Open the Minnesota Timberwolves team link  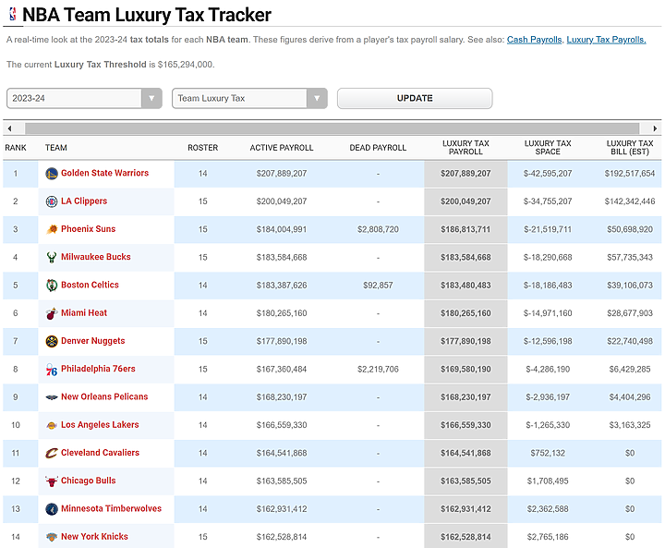click(111, 508)
